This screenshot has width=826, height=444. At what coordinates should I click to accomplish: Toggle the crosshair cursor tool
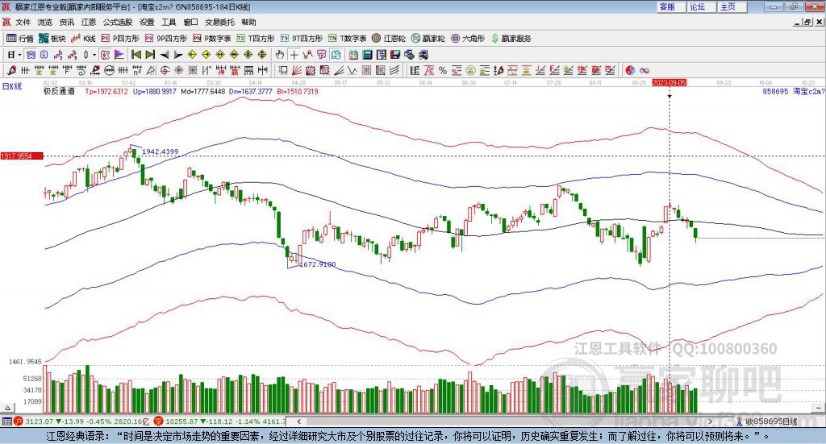(x=294, y=55)
